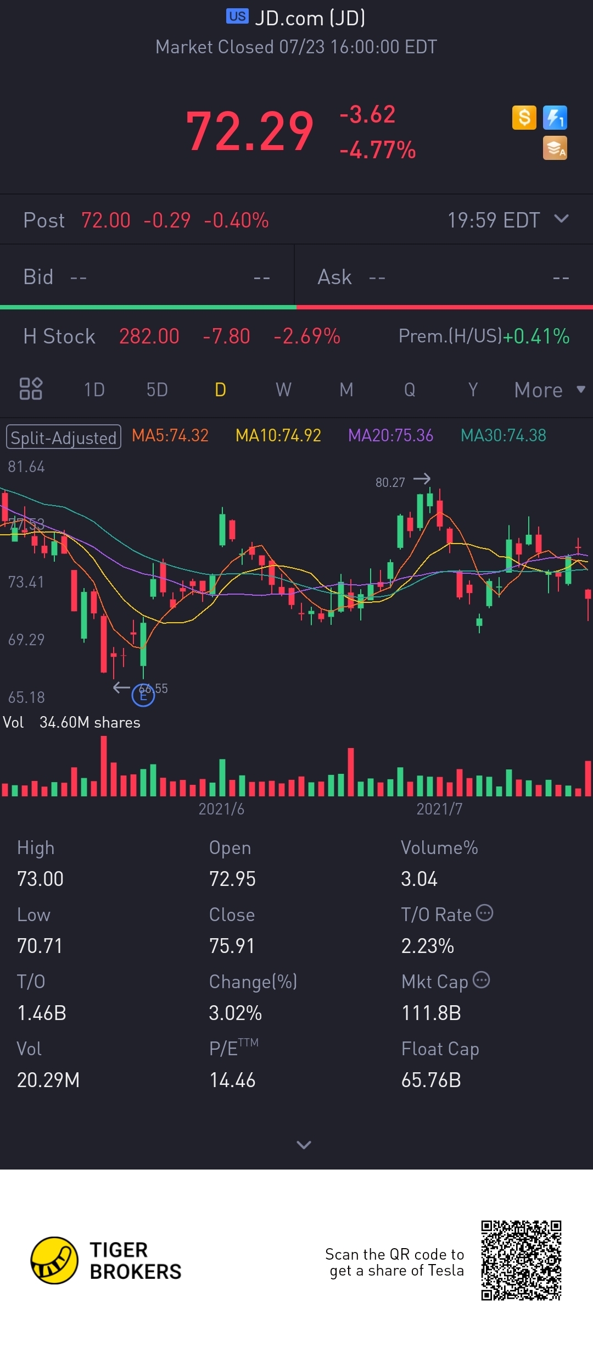Image resolution: width=593 pixels, height=1352 pixels.
Task: Tap the P/E TTM value 14.46
Action: click(233, 1080)
